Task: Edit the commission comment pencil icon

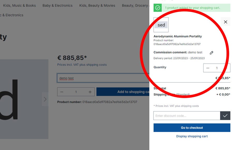Action: pos(212,53)
